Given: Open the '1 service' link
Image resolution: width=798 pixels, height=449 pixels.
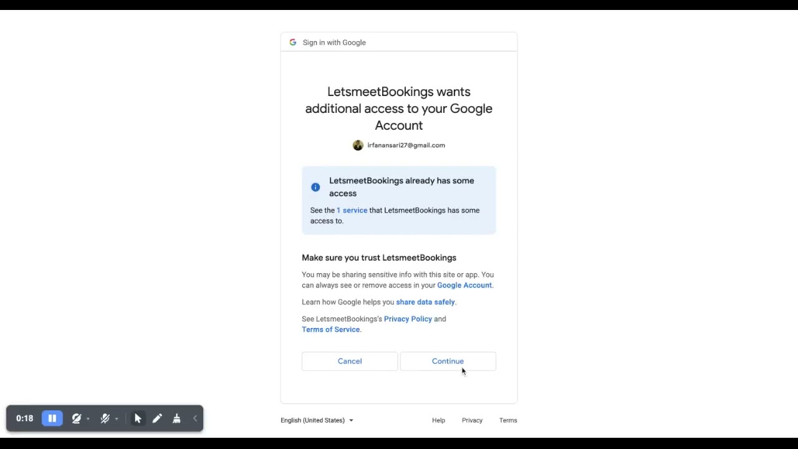Looking at the screenshot, I should 352,210.
